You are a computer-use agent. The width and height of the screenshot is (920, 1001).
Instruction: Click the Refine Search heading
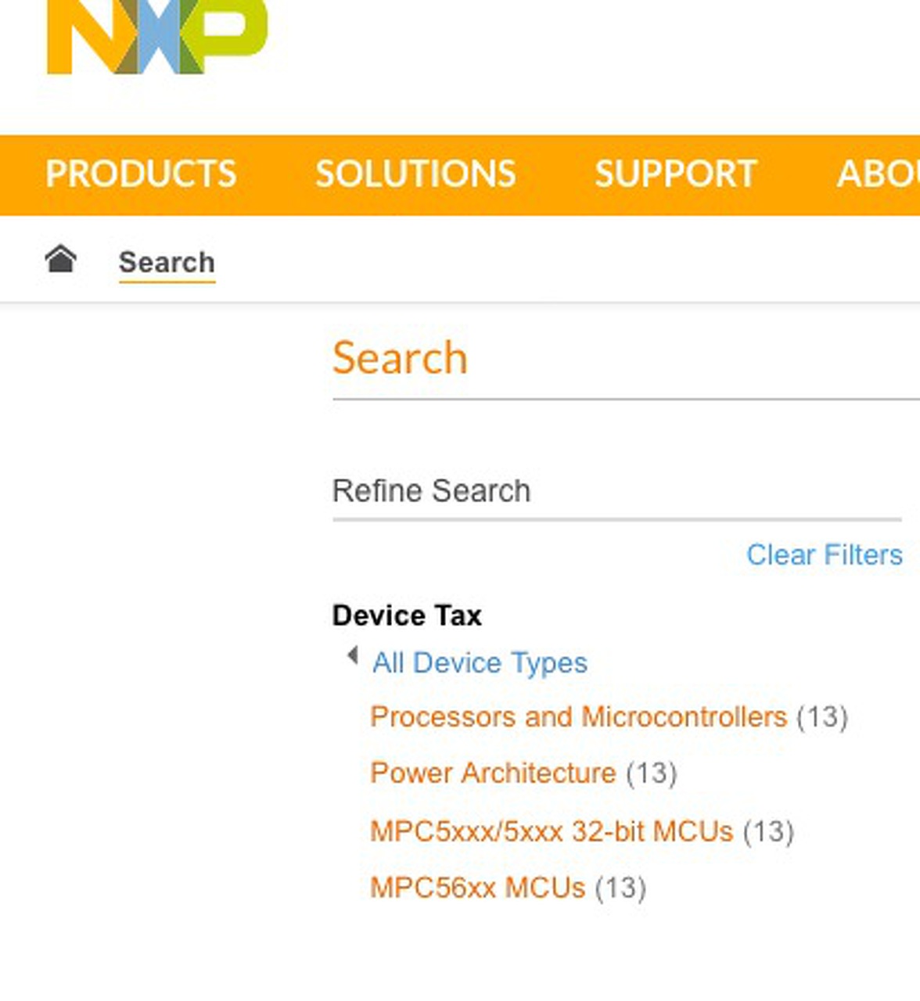coord(431,491)
